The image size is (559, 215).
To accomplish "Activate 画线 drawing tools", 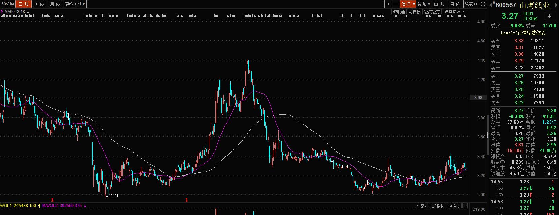I will pos(440,4).
